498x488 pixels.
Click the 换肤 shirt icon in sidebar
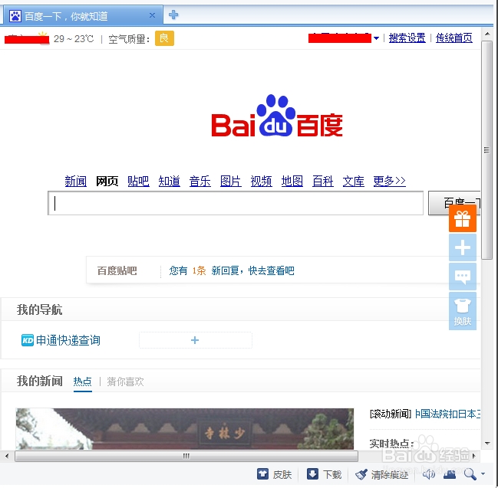[463, 311]
